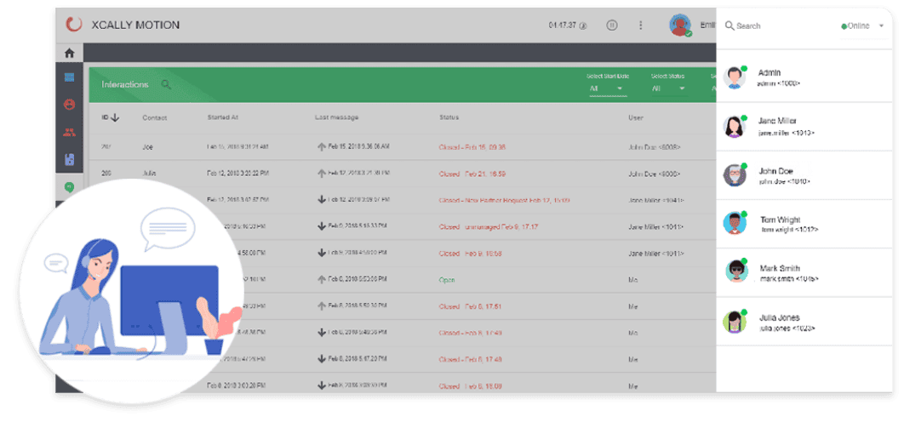Click the session timer 04:47:37
The height and width of the screenshot is (428, 904).
[564, 26]
